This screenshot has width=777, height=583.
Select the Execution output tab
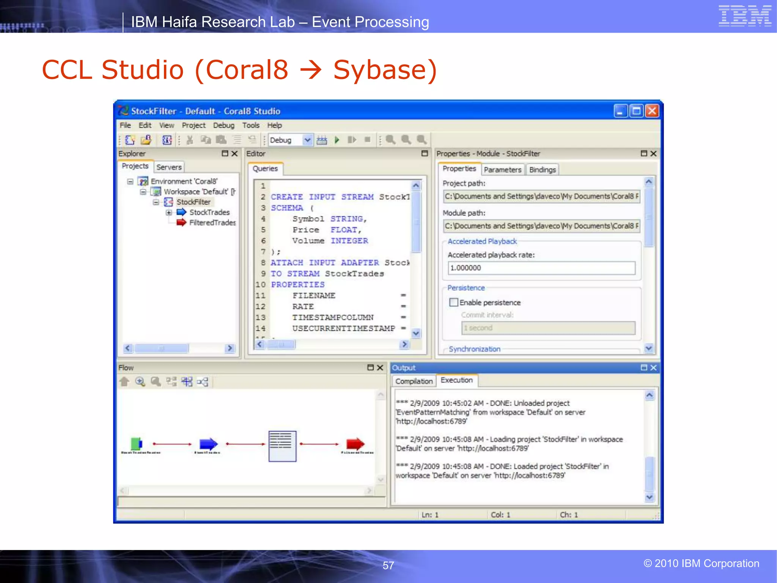(457, 380)
